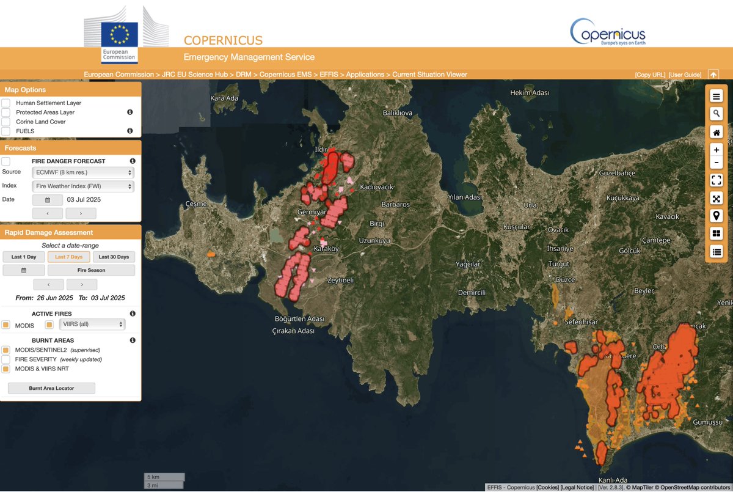Viewport: 733px width, 492px height.
Task: Toggle MODIS/SENTINEL2 burnt areas checkbox
Action: point(5,350)
